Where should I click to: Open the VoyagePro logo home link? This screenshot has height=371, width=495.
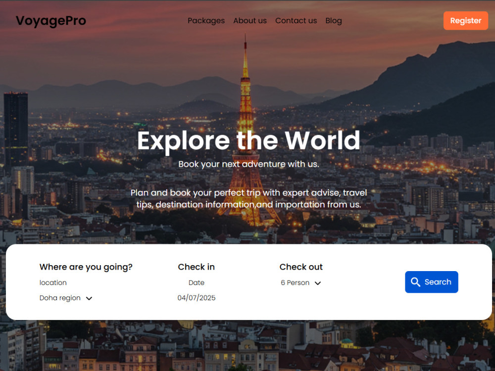[51, 21]
